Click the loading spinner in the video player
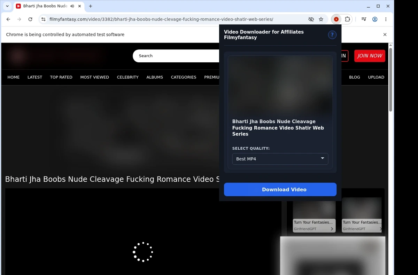 [143, 252]
